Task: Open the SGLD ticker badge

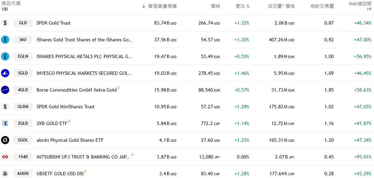Action: 23,73
